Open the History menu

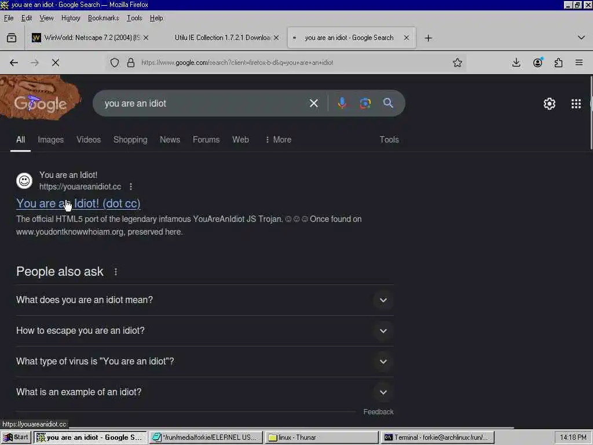tap(71, 18)
